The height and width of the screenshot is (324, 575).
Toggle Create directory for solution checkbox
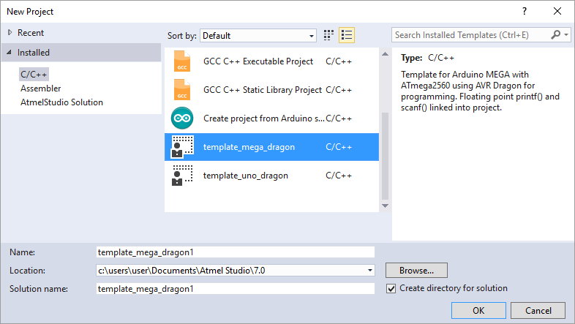tap(391, 288)
